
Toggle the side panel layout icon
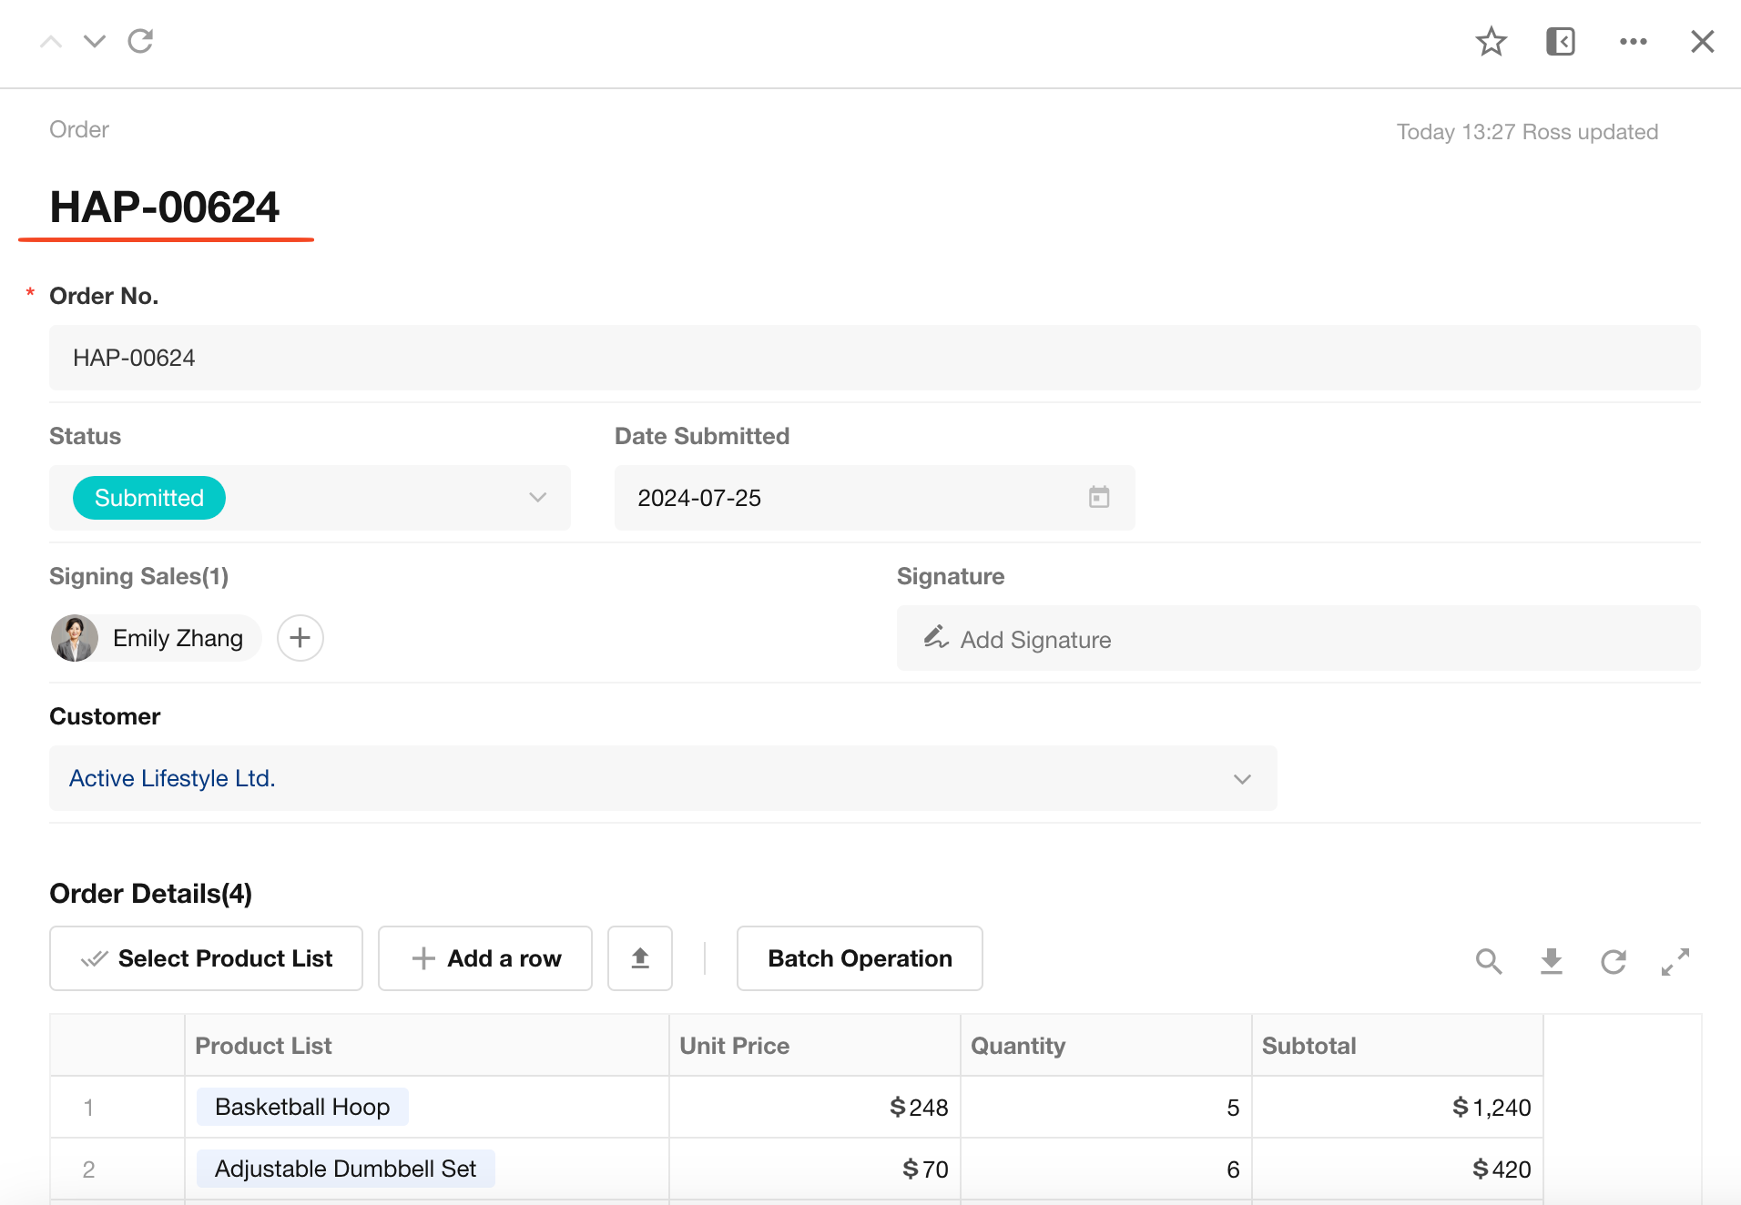(1561, 42)
